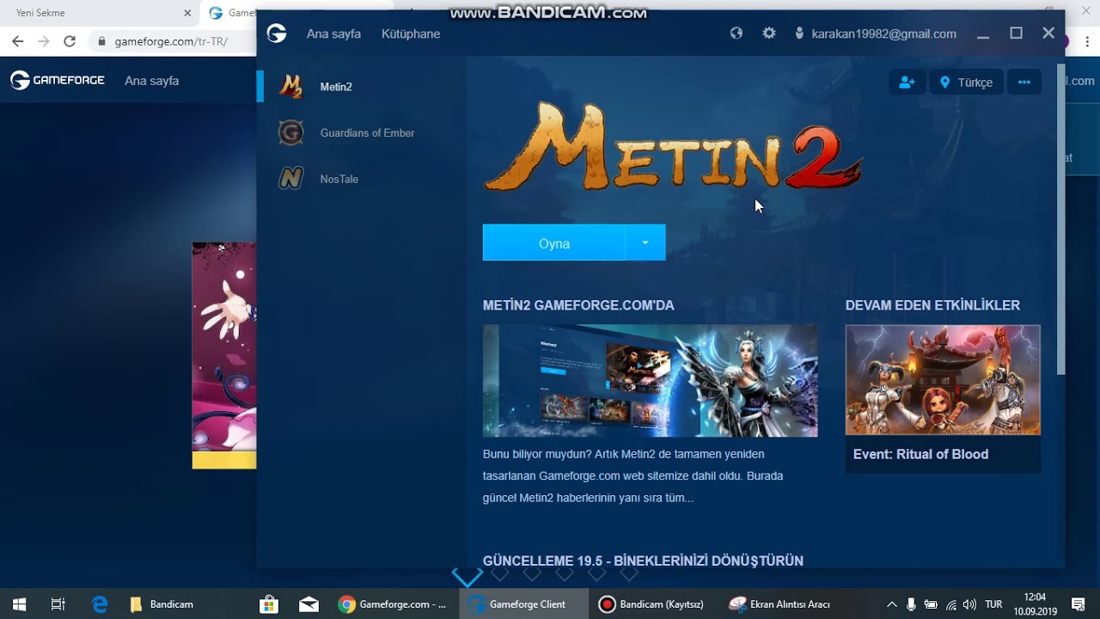Open Mail app on the taskbar
Image resolution: width=1100 pixels, height=619 pixels.
309,604
